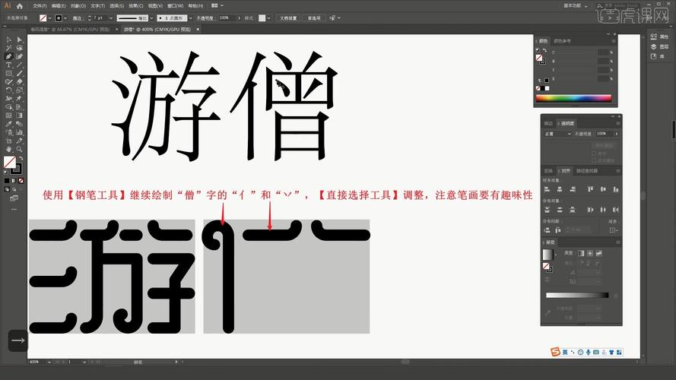Select the Gradient tool
Viewport: 676px width, 380px height.
pos(20,116)
